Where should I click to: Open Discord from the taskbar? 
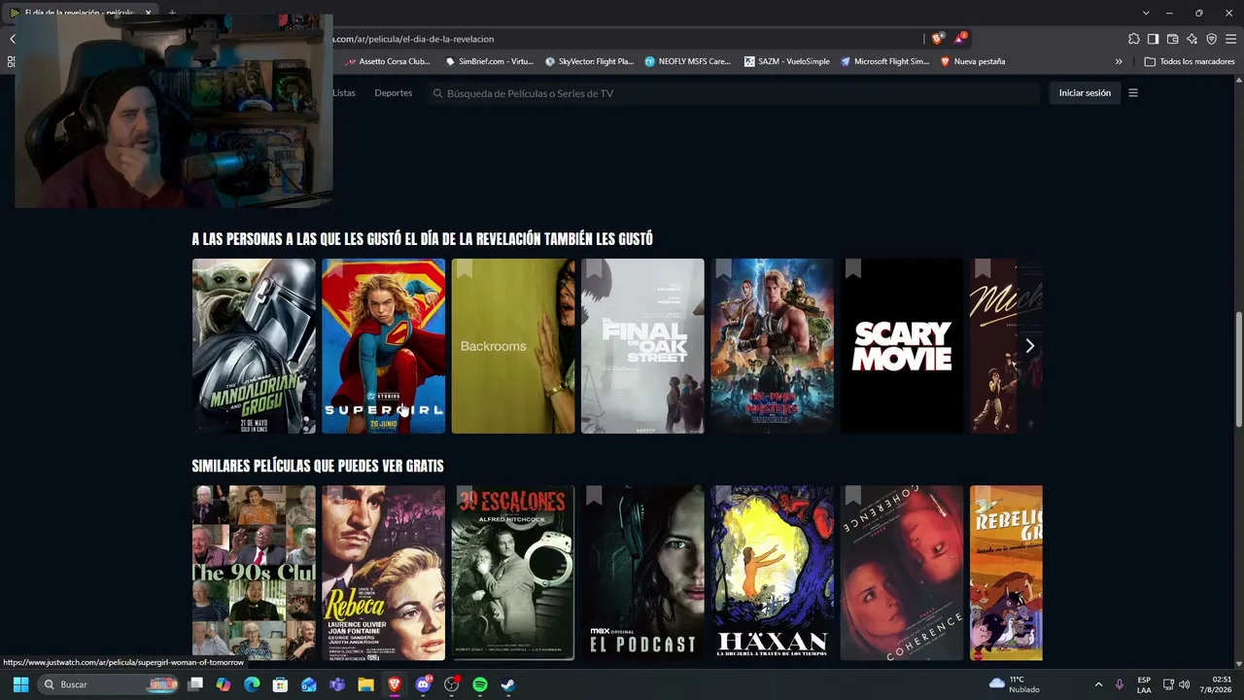(424, 684)
